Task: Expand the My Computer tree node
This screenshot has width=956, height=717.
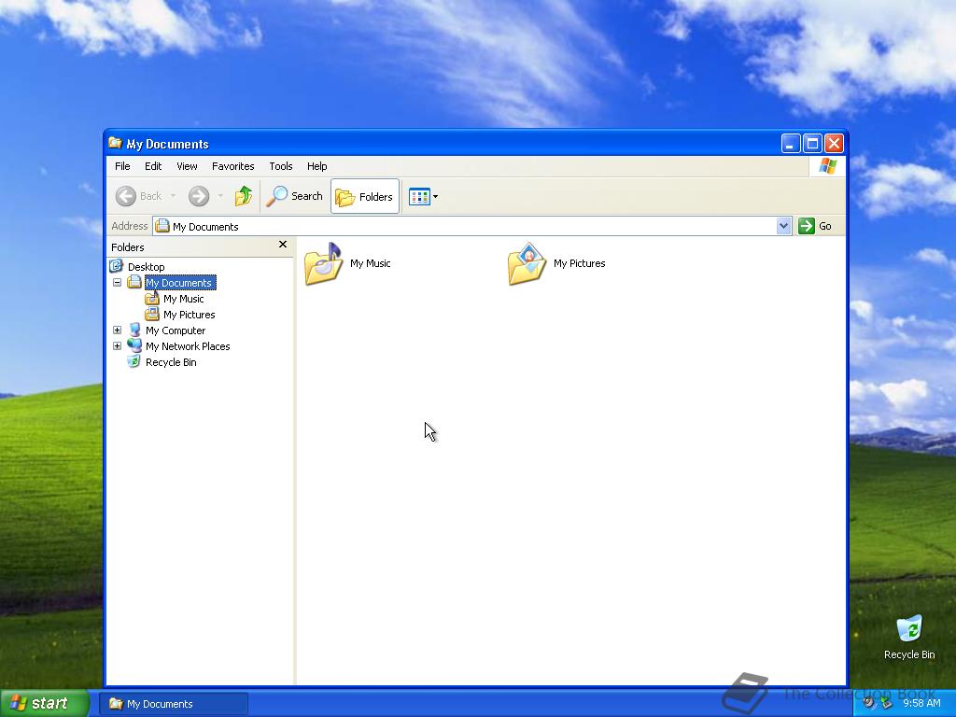Action: point(117,330)
